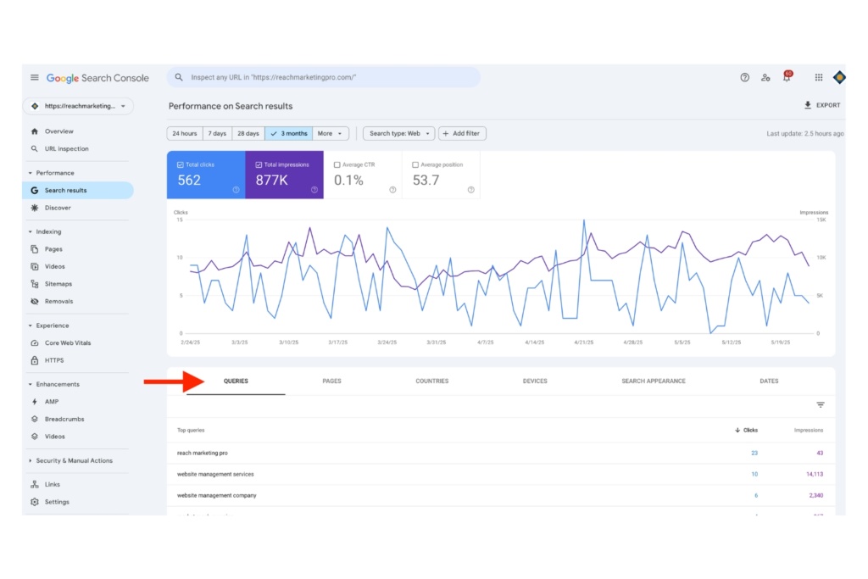Viewport: 868px width, 579px height.
Task: Collapse the Enhancements sidebar section
Action: [53, 384]
